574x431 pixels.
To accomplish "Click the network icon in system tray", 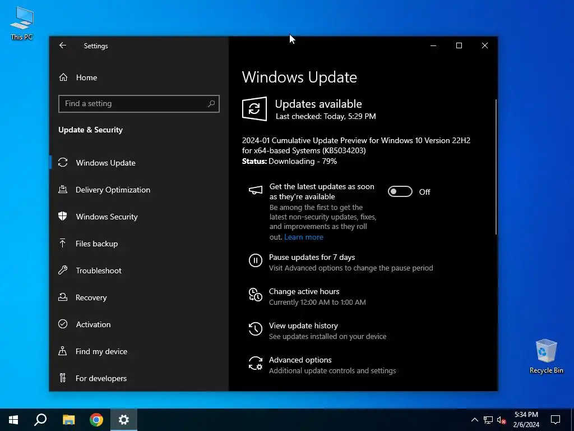I will [488, 420].
